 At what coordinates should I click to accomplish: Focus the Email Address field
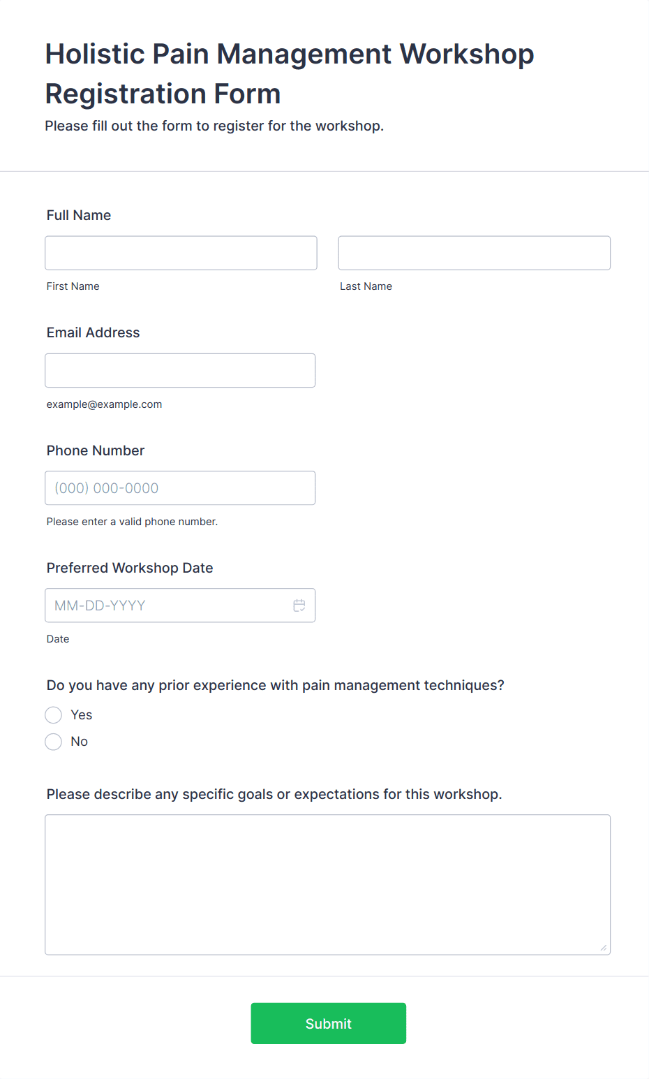click(x=180, y=370)
